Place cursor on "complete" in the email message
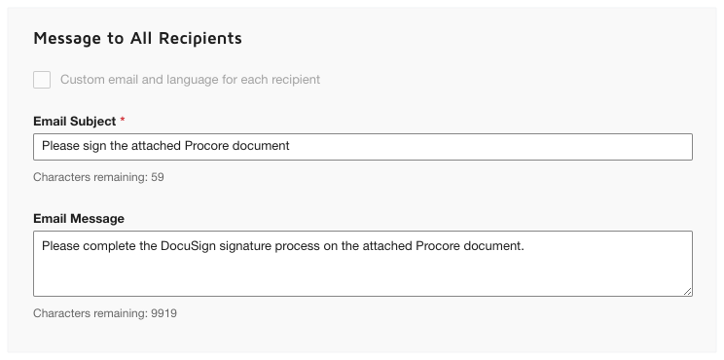Viewport: 724px width, 360px height. click(x=109, y=246)
